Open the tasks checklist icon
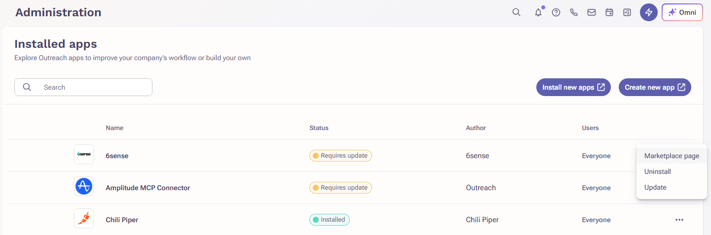 (627, 12)
